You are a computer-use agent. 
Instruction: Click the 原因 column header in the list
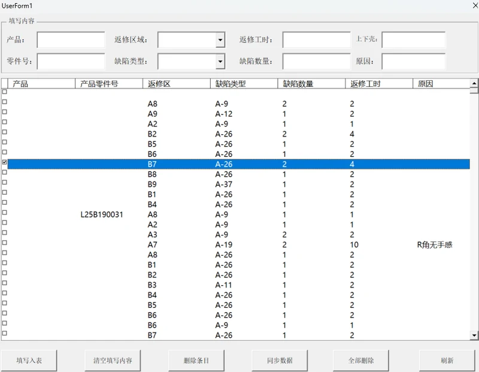(x=441, y=84)
